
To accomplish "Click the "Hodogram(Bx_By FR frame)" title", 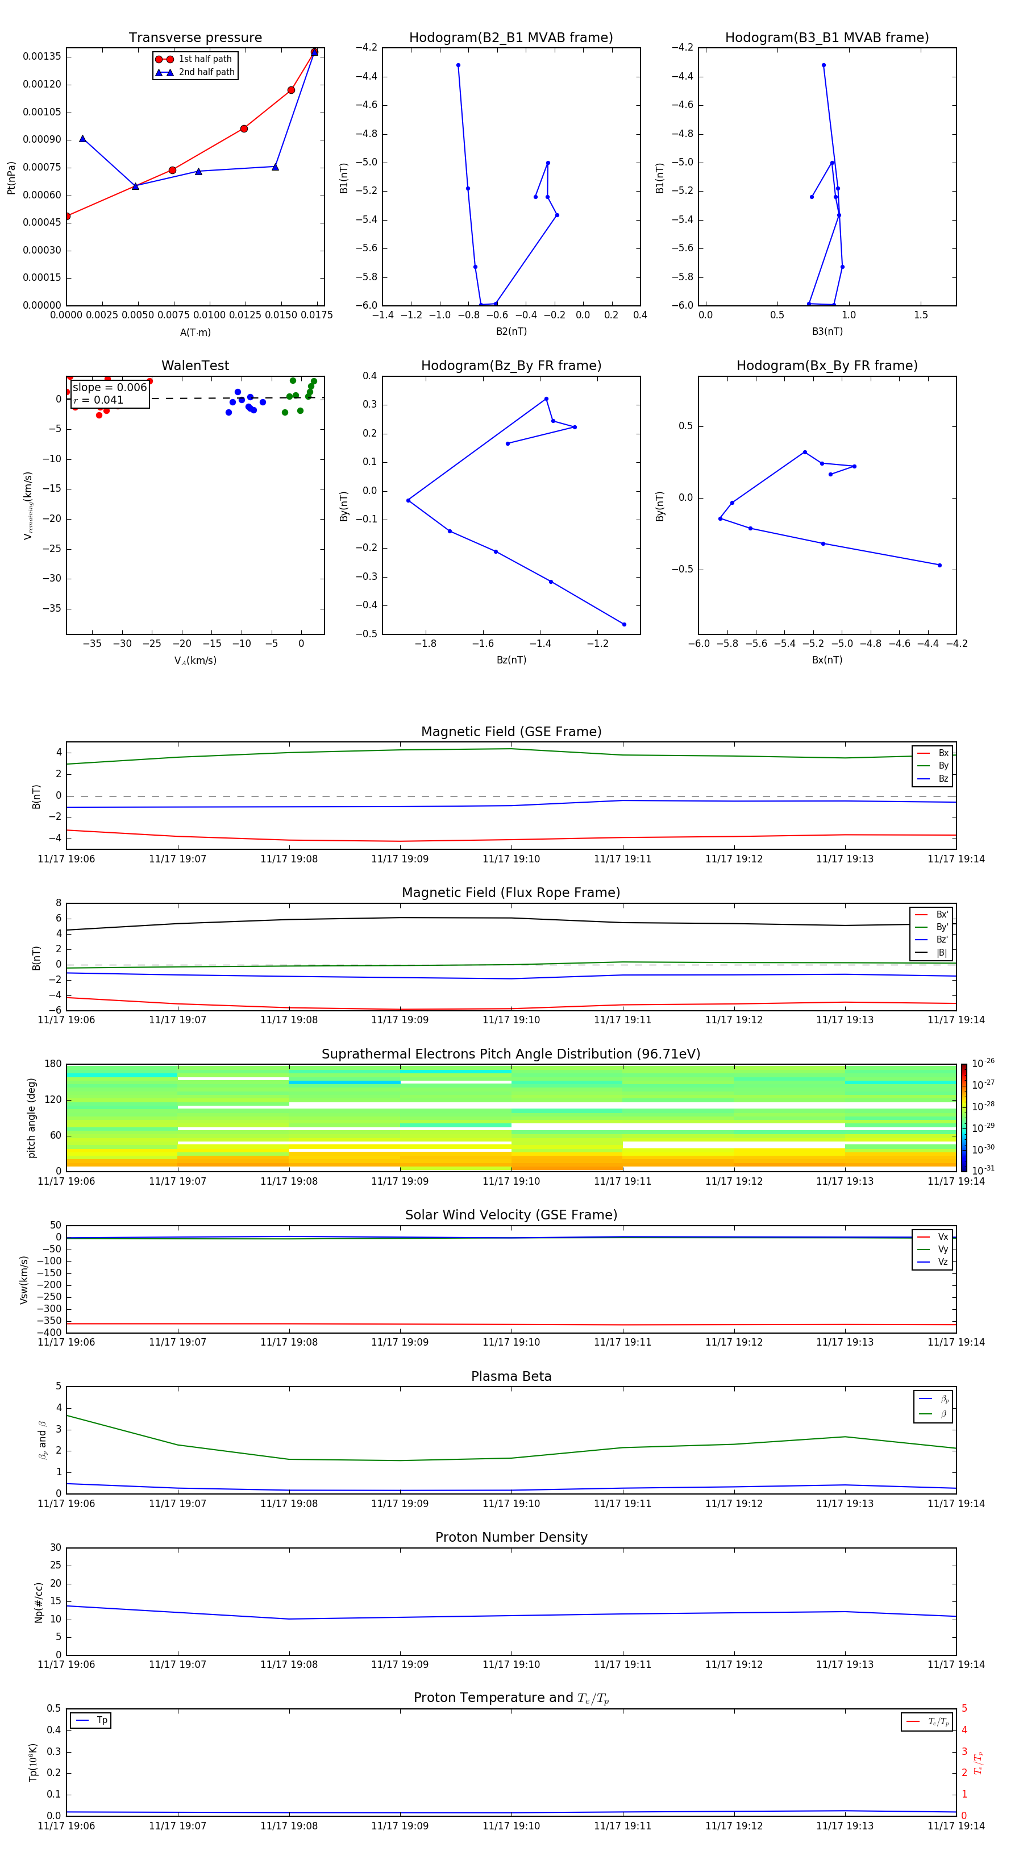I will [827, 366].
